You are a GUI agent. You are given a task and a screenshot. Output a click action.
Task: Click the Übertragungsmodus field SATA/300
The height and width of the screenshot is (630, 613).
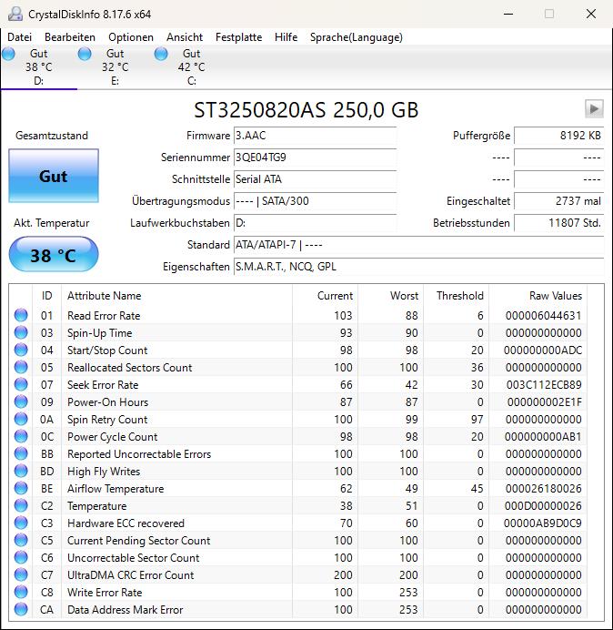pos(315,201)
